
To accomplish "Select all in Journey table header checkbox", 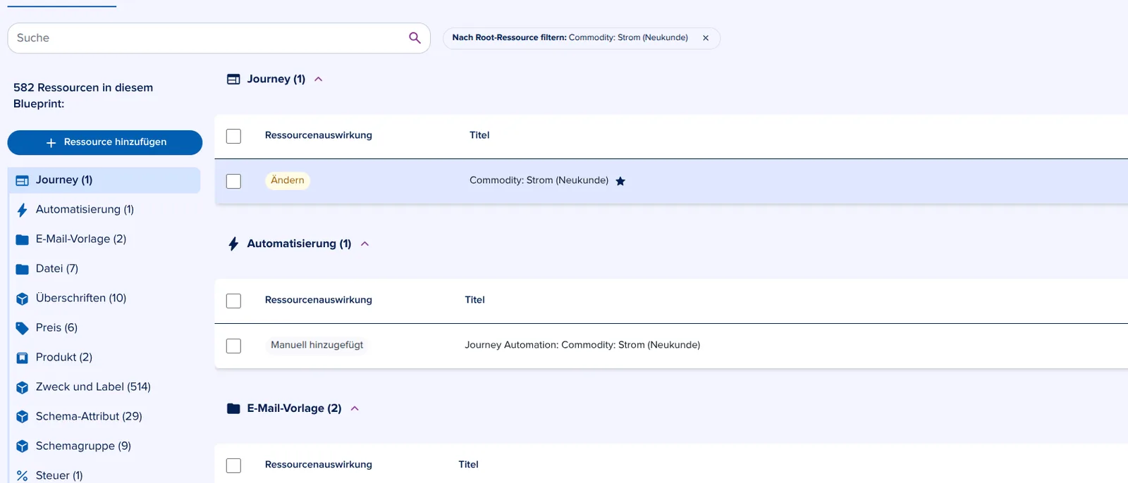I will tap(233, 136).
